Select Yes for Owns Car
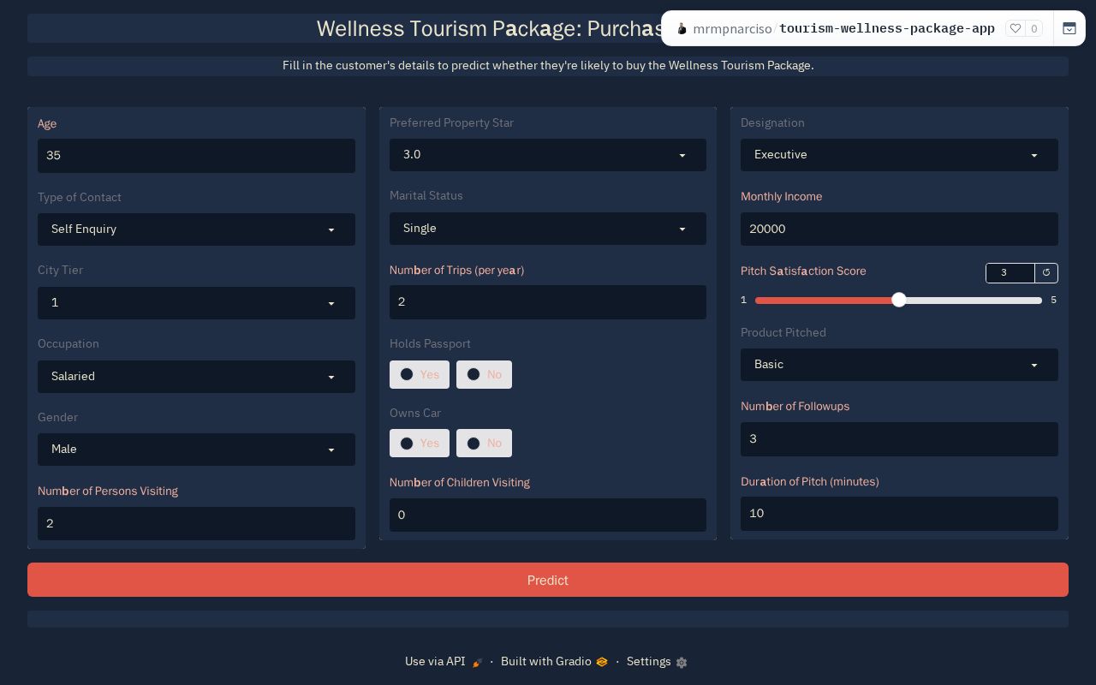Image resolution: width=1096 pixels, height=685 pixels. 419,443
